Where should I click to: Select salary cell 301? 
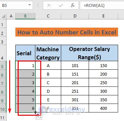point(75,100)
